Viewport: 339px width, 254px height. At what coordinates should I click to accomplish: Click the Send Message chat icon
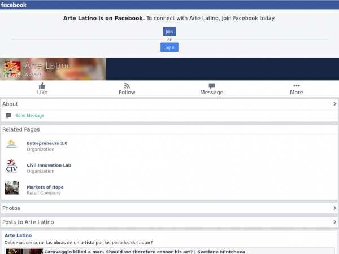click(8, 116)
